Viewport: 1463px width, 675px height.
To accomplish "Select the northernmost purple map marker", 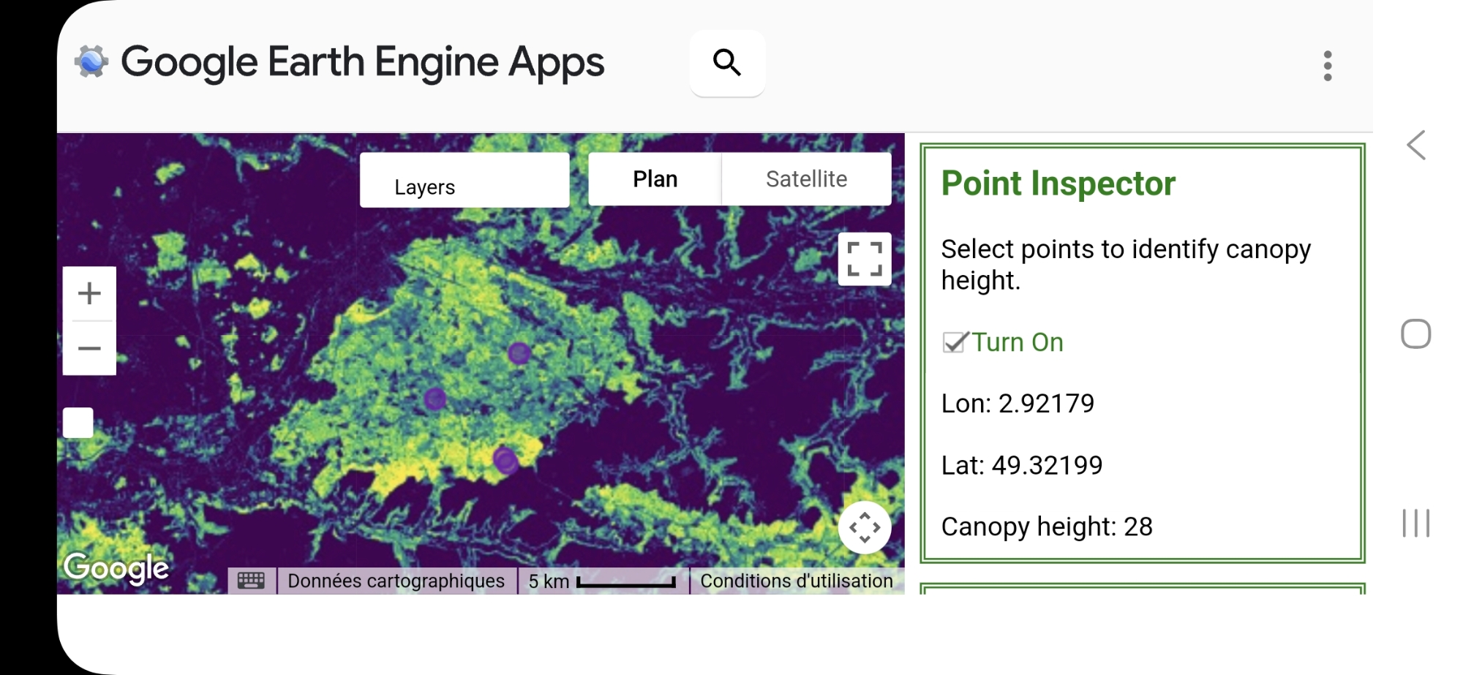I will (519, 353).
